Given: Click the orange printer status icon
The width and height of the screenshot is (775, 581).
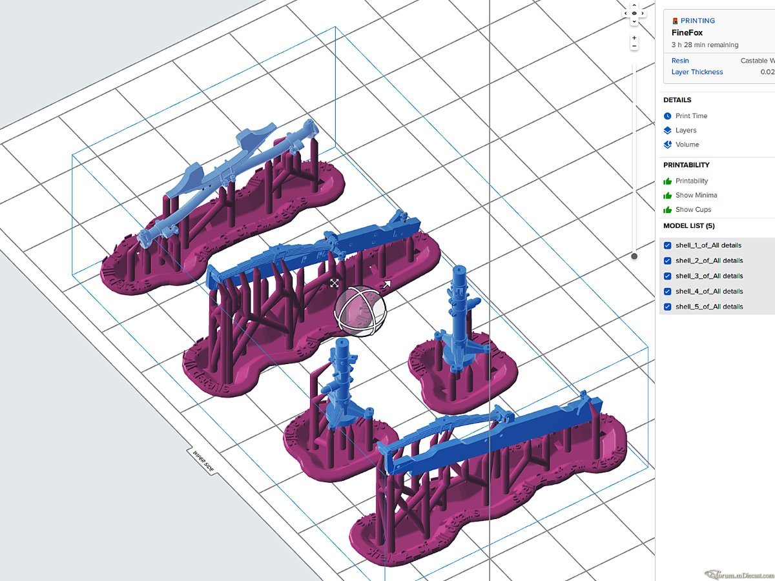Looking at the screenshot, I should (x=675, y=21).
